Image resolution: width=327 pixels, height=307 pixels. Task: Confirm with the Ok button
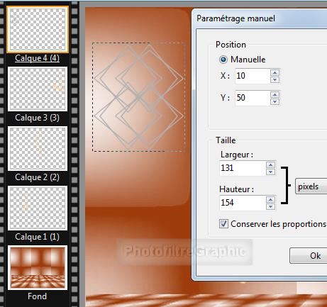(309, 256)
